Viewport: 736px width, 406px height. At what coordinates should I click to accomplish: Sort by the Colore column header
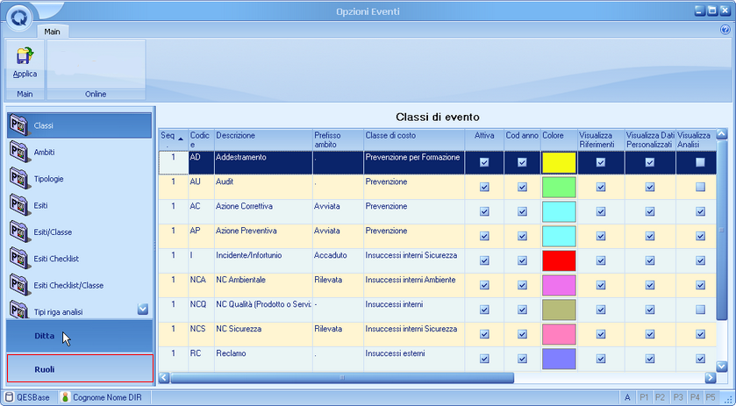click(559, 140)
